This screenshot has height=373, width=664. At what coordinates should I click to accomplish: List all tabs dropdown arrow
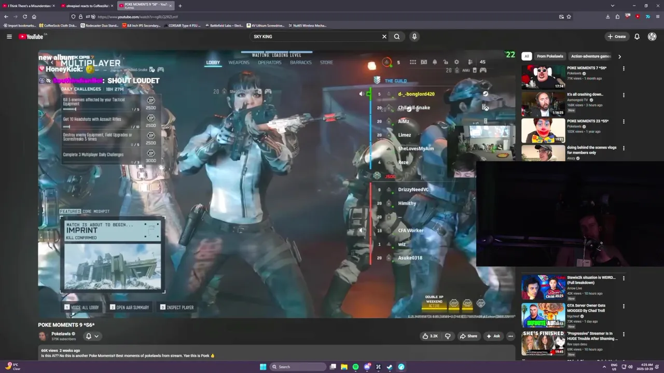point(612,6)
